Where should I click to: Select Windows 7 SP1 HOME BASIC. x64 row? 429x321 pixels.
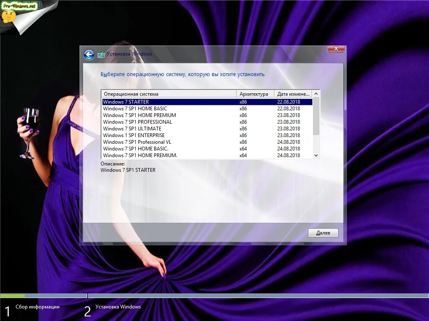pyautogui.click(x=207, y=149)
